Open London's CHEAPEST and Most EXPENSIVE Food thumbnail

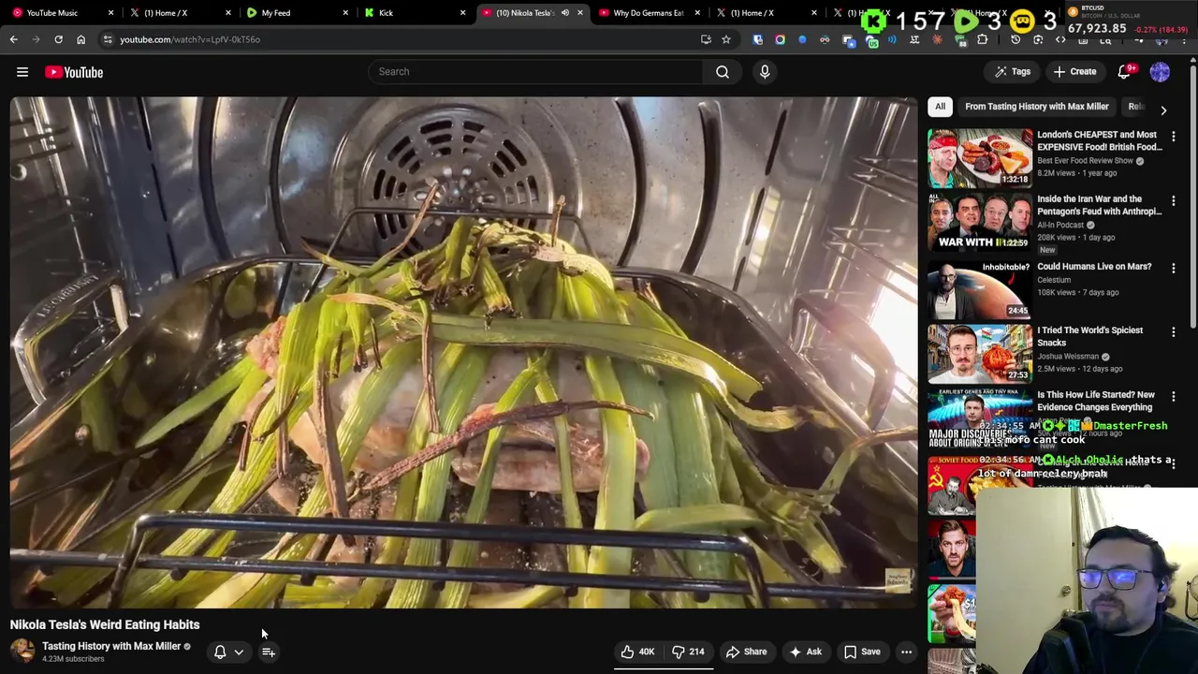980,158
